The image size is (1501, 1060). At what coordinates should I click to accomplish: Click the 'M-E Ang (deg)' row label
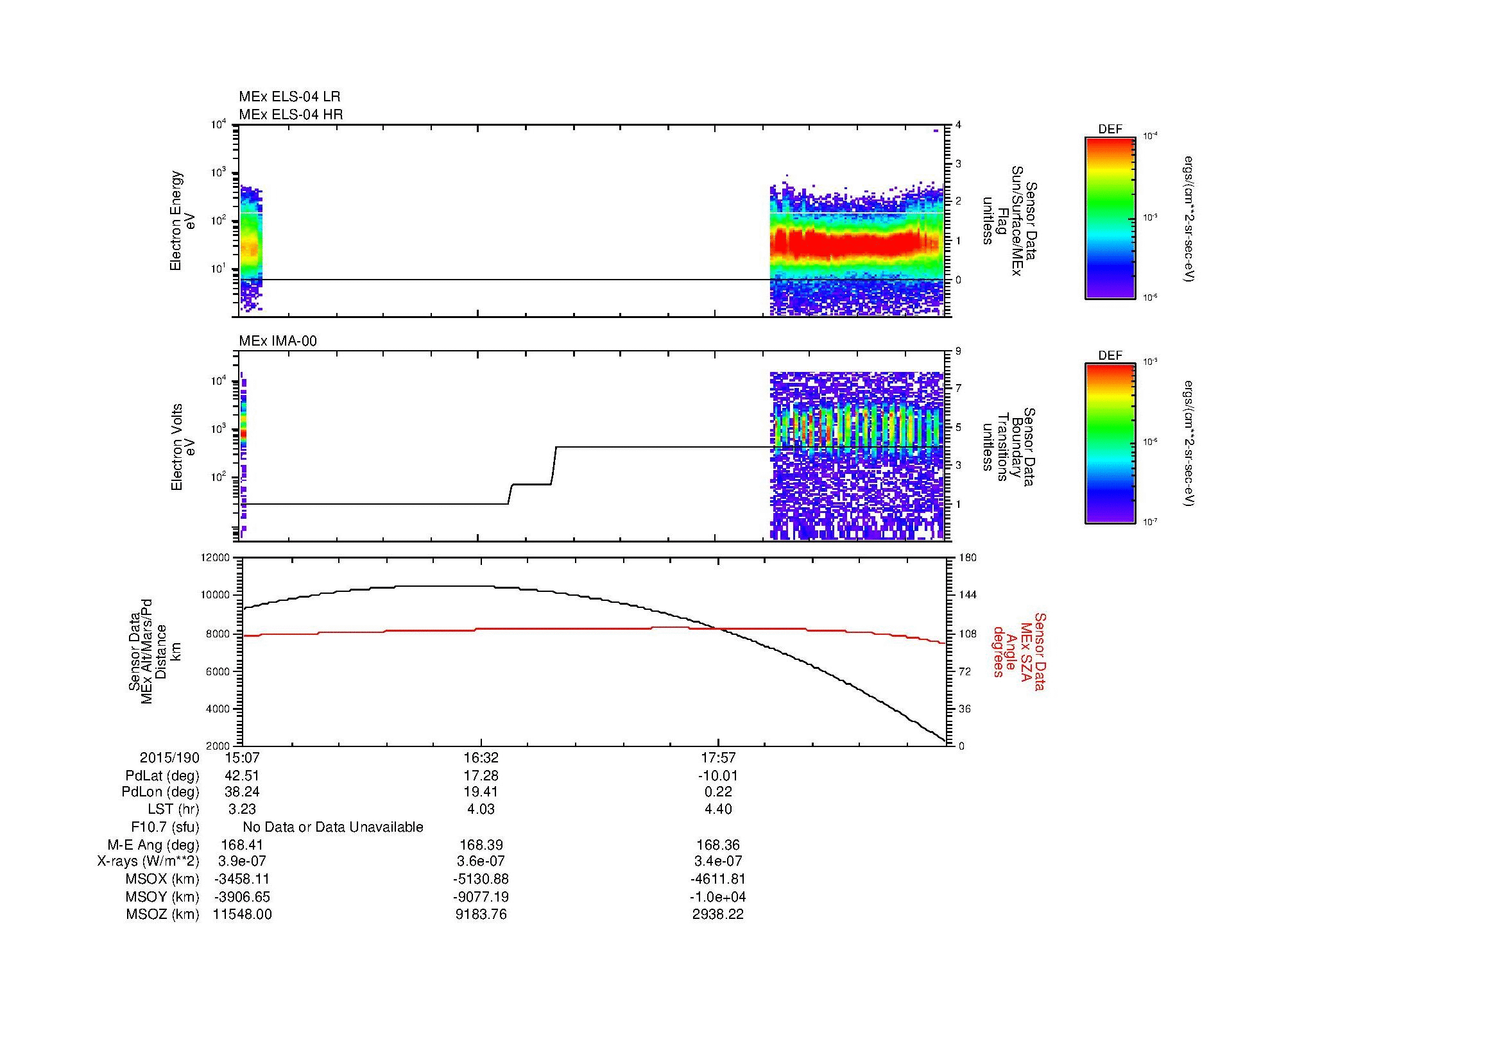153,845
